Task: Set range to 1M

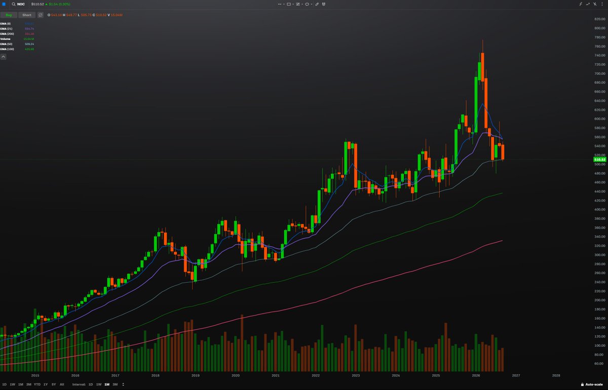Action: click(x=21, y=384)
